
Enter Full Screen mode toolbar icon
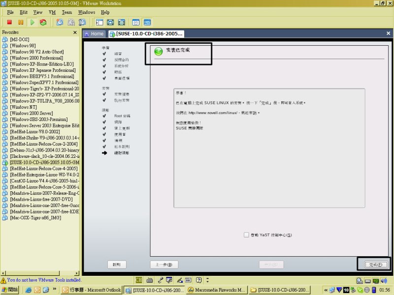coord(122,22)
